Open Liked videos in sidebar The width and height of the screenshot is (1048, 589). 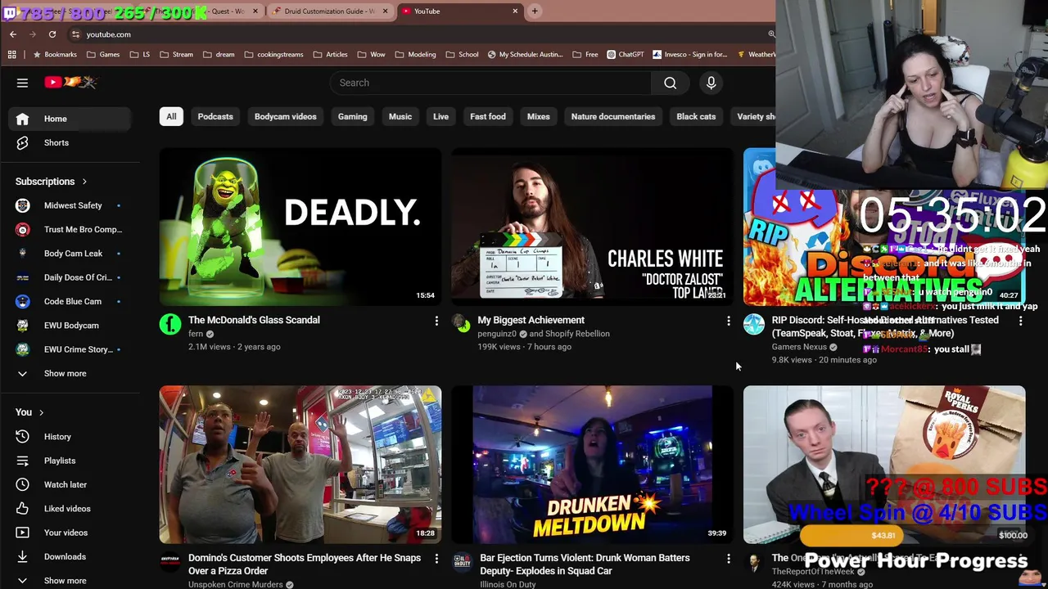click(x=70, y=509)
